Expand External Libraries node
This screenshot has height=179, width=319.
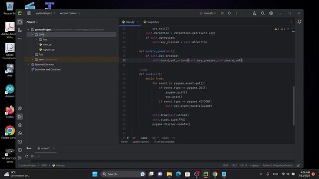point(28,64)
